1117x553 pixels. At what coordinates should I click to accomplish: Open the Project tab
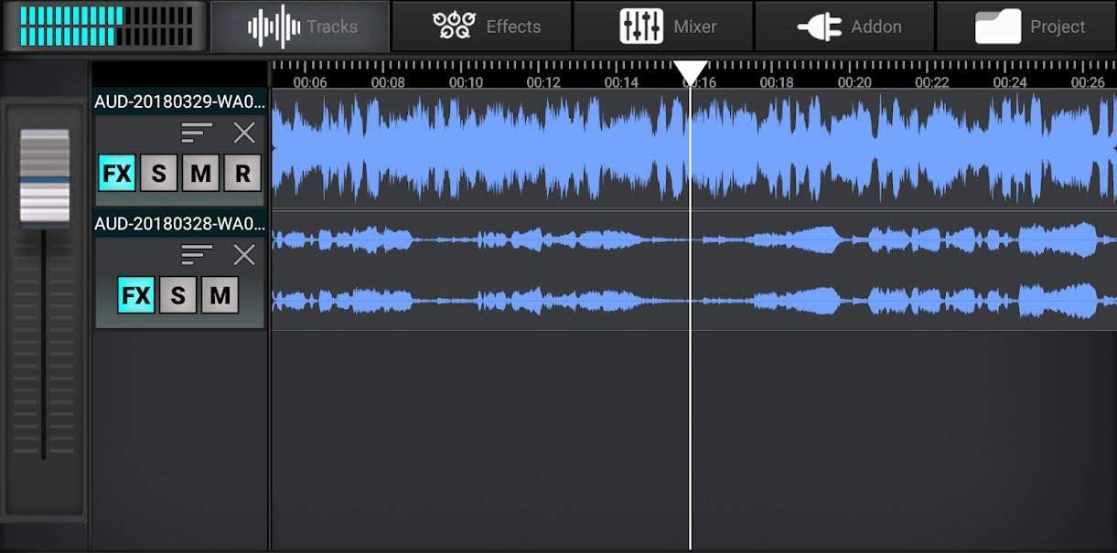coord(1026,27)
